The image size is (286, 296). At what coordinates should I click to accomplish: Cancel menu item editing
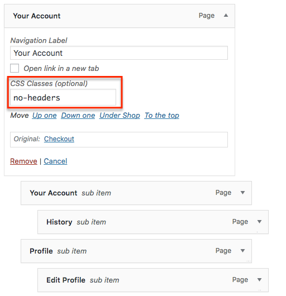pyautogui.click(x=55, y=161)
